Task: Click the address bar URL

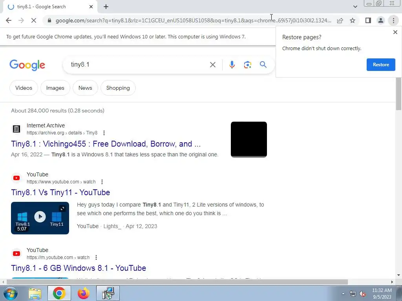Action: (193, 20)
